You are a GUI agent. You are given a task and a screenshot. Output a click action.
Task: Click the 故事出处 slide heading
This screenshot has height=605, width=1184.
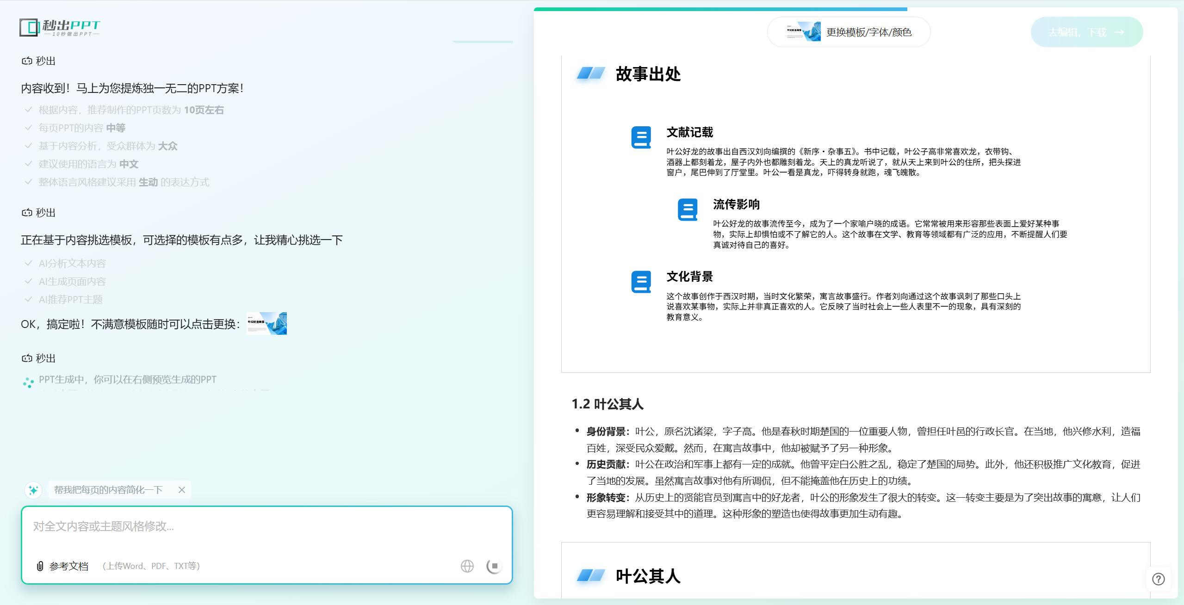[648, 74]
